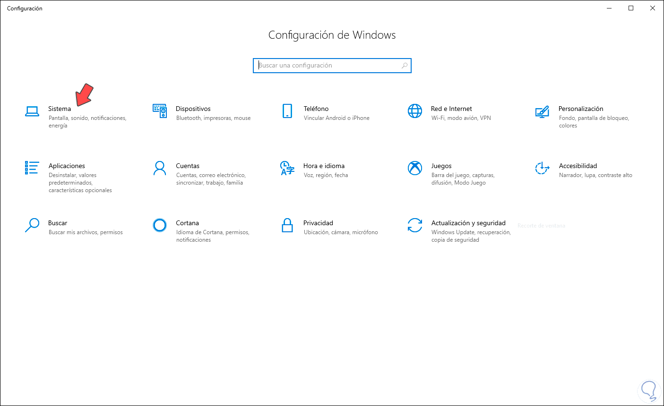
Task: Click 'Barra del juego, capturas, difusión' text
Action: (463, 179)
